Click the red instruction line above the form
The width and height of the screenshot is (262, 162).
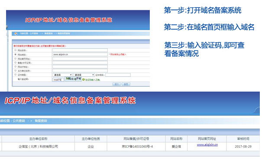[x=40, y=46]
